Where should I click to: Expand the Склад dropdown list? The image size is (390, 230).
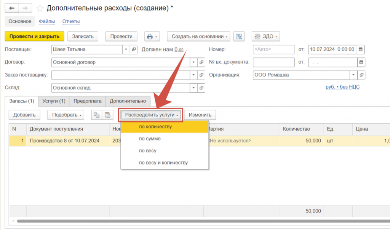tap(193, 88)
